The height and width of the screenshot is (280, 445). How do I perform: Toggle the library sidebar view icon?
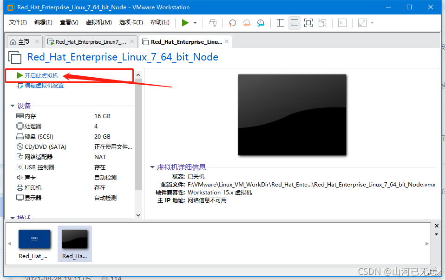coord(281,23)
